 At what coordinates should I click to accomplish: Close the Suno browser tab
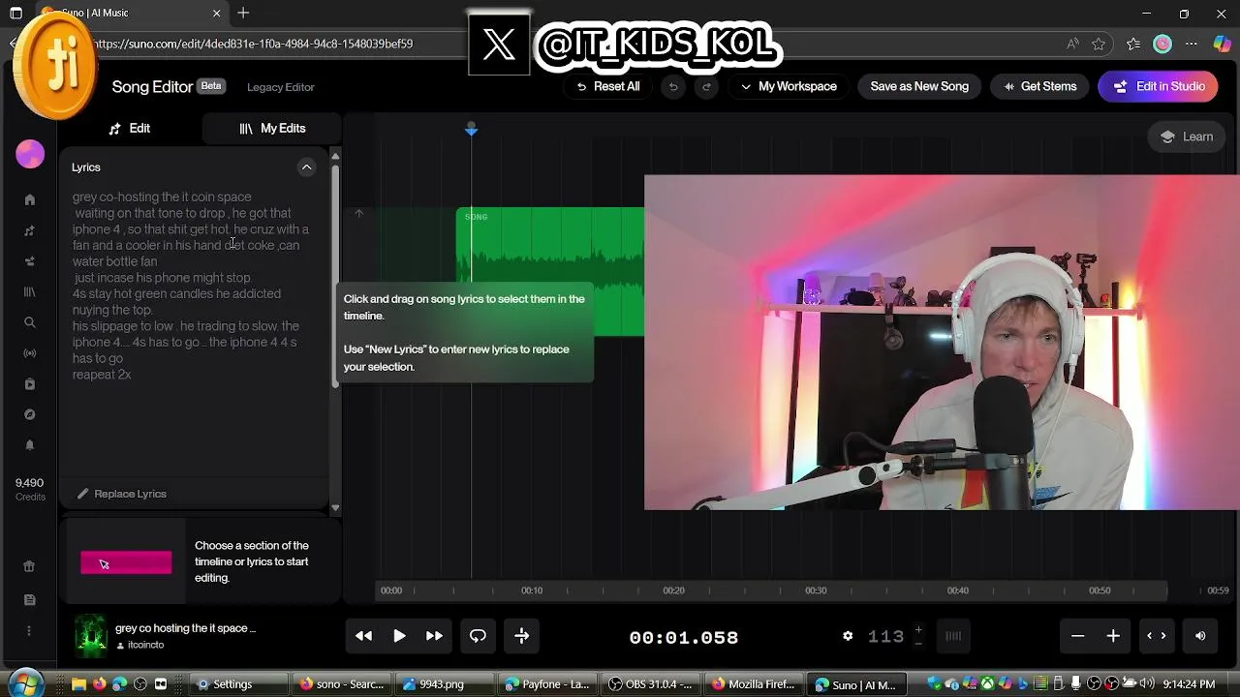tap(217, 13)
